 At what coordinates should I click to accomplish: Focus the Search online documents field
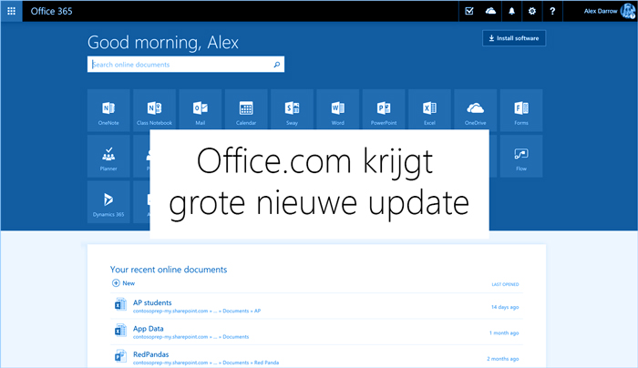pos(186,65)
